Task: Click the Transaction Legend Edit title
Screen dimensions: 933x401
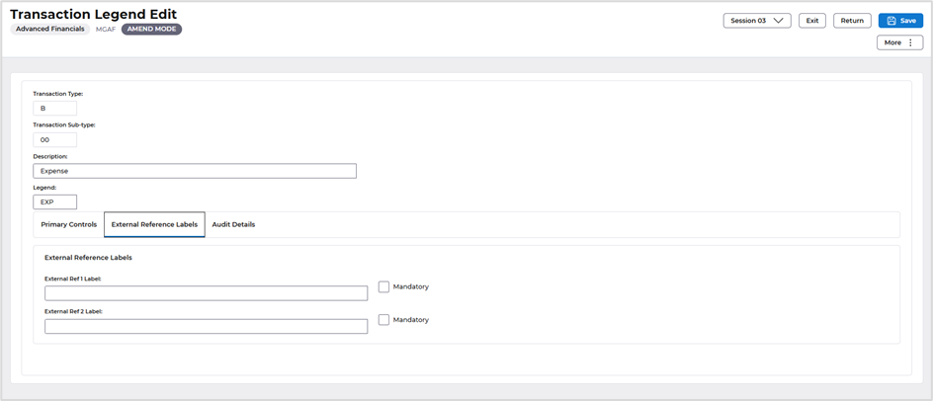Action: click(94, 14)
